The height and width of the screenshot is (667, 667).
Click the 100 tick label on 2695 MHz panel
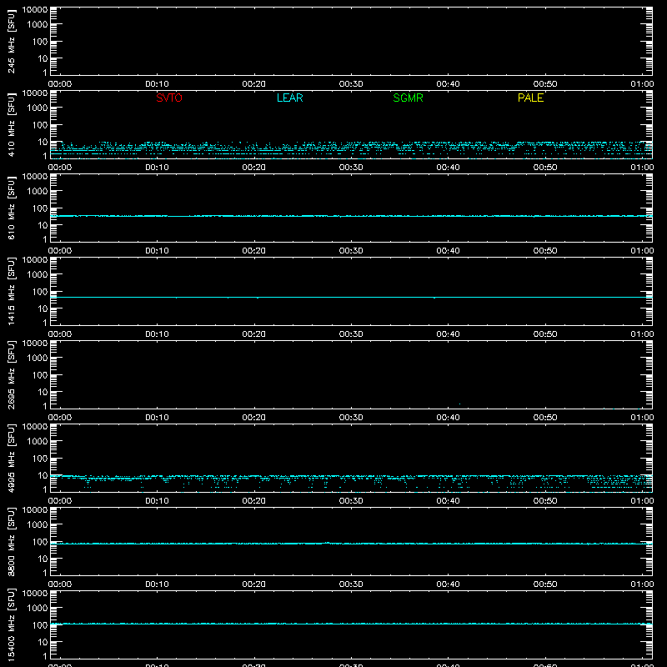click(40, 375)
